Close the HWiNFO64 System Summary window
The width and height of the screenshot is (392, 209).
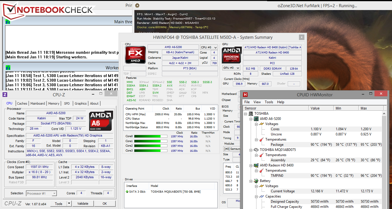(301, 37)
